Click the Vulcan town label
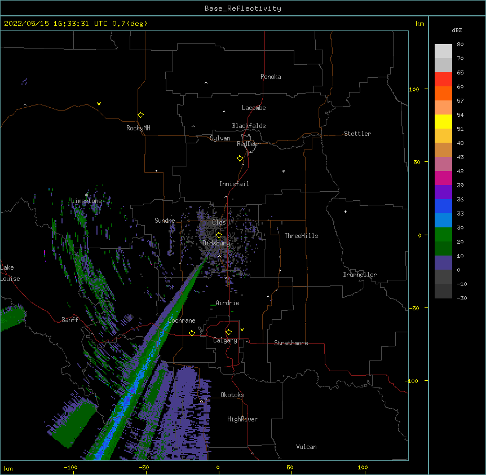Screen dimensions: 486x475 (x=306, y=447)
